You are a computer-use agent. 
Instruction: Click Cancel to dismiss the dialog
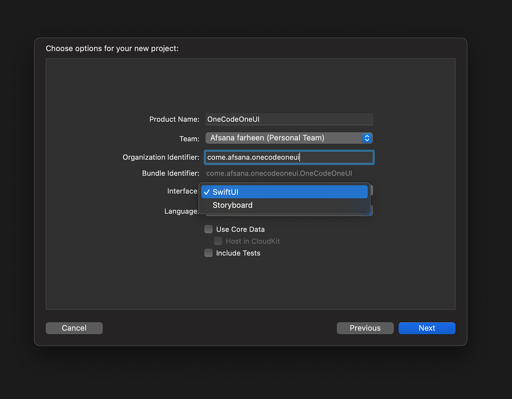click(74, 328)
